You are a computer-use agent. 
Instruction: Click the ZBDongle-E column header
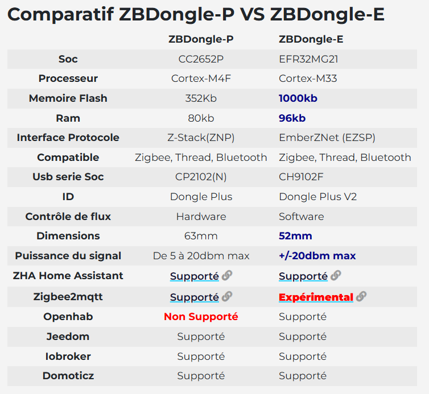pyautogui.click(x=311, y=39)
